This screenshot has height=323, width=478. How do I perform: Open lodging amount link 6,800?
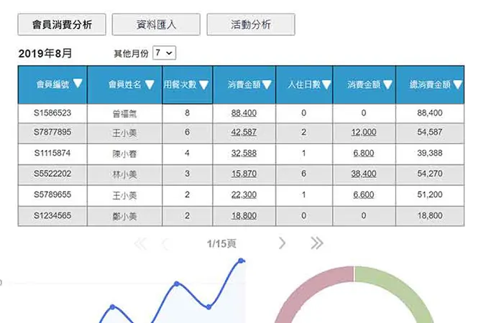pyautogui.click(x=364, y=153)
